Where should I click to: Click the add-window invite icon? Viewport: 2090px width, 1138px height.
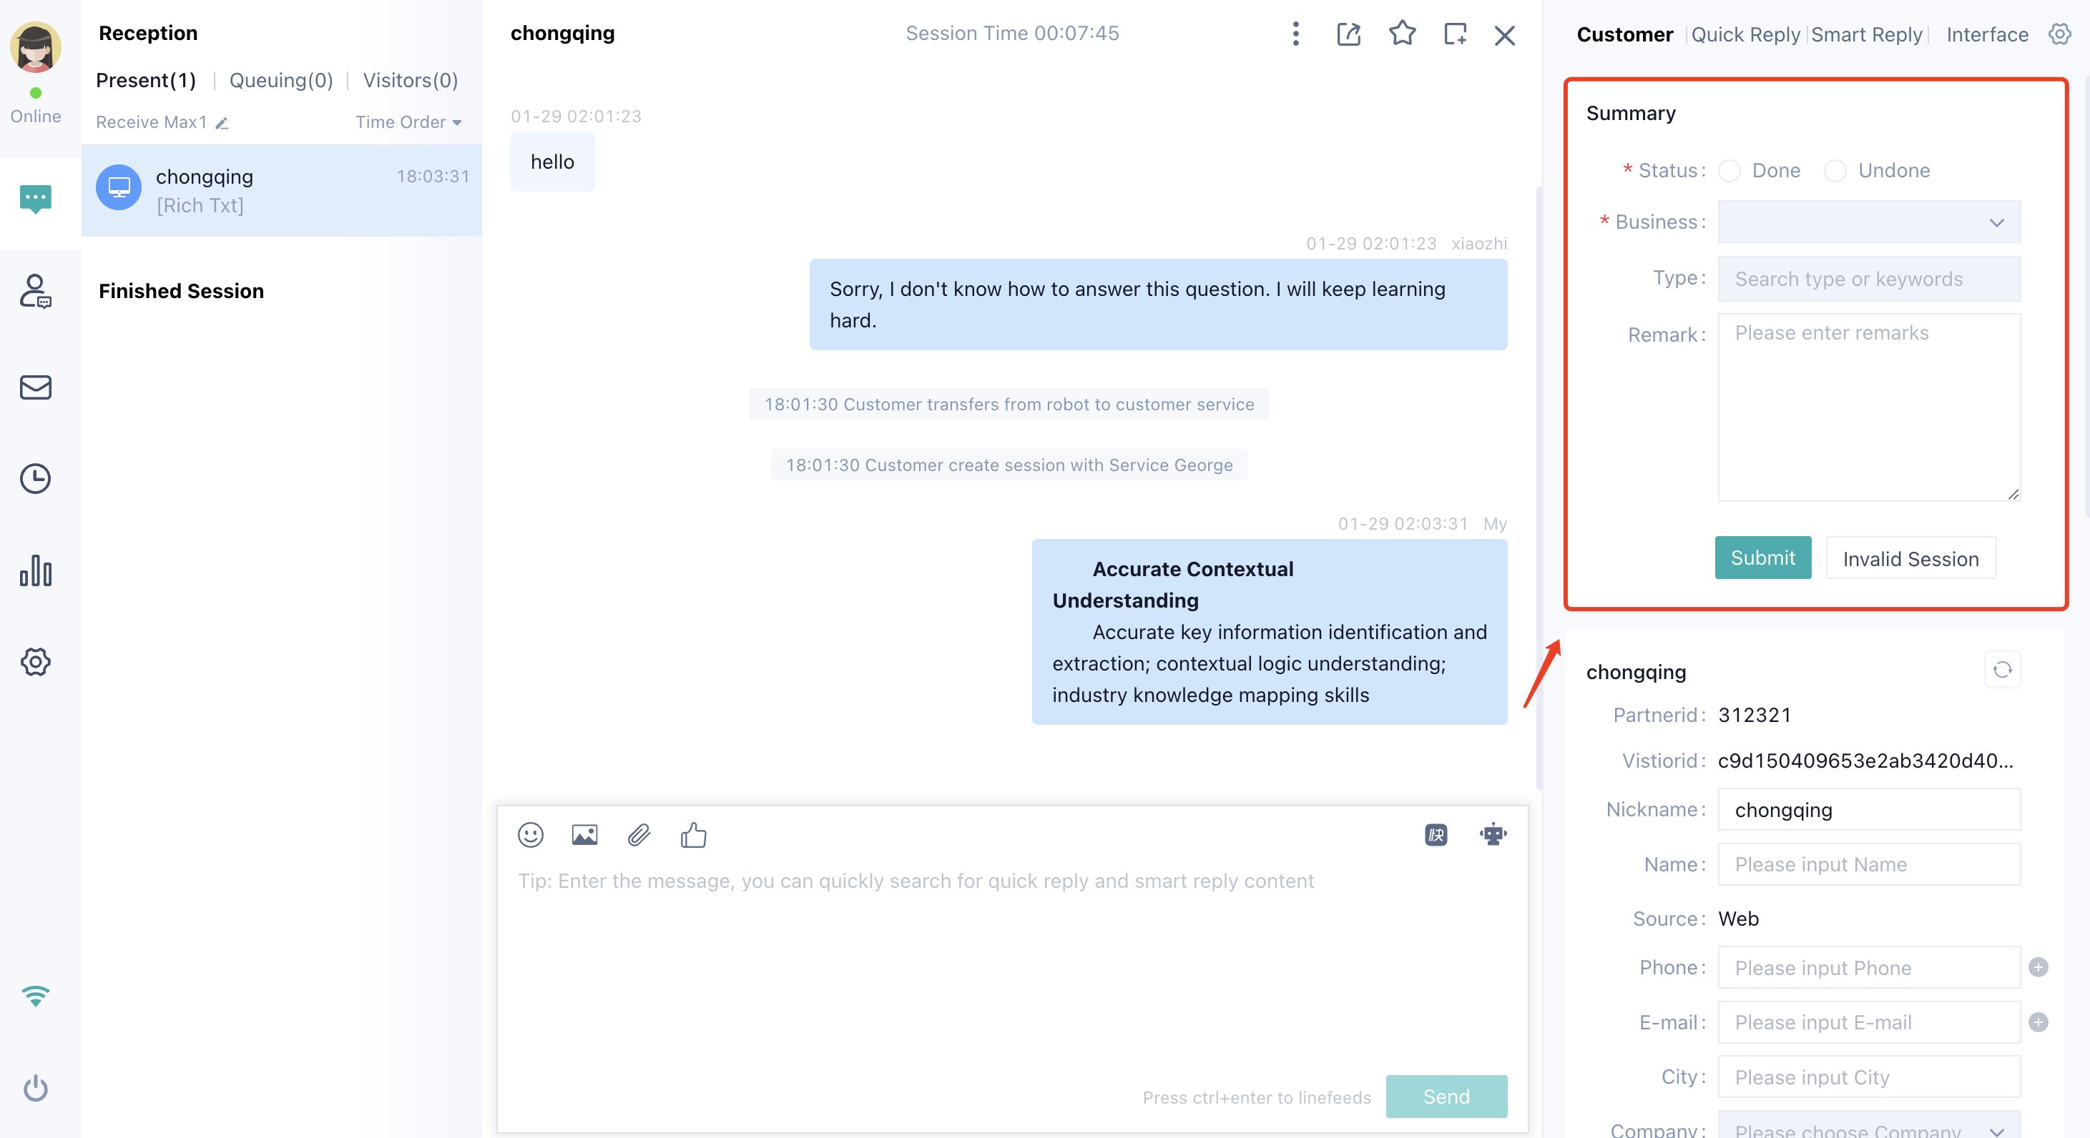pos(1456,34)
